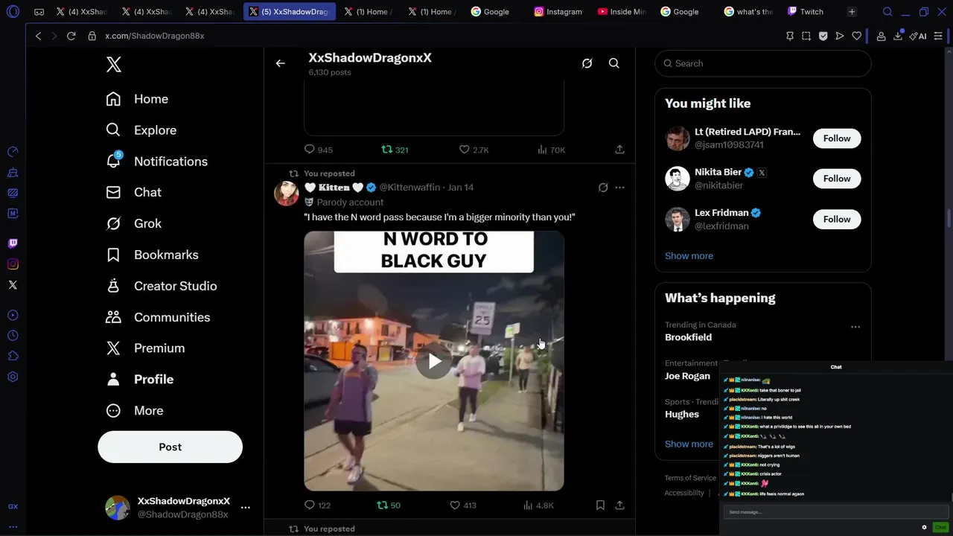Open the Terms of Service footer link
953x536 pixels.
(x=690, y=478)
